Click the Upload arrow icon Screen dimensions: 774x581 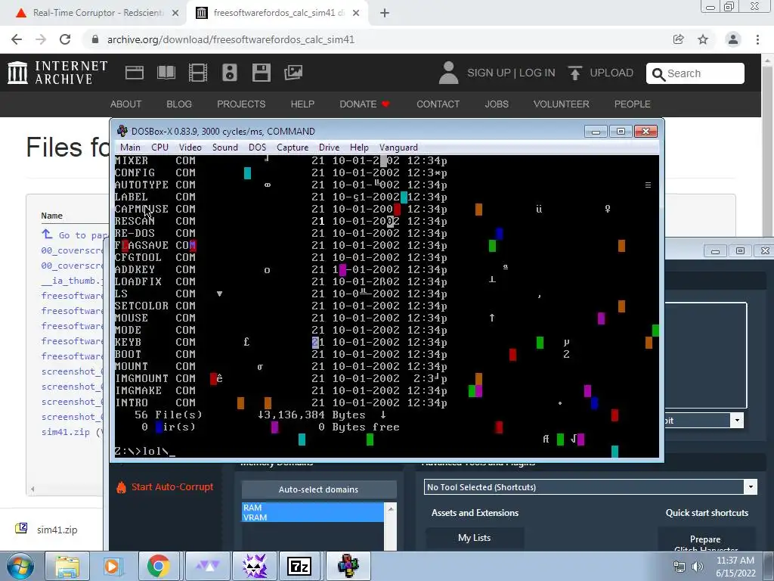[574, 73]
